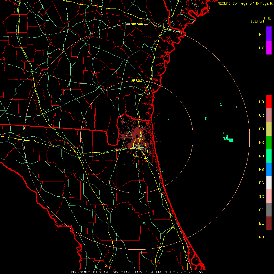This screenshot has height=274, width=274.
Task: Select the BD legend label
Action: [x=261, y=129]
